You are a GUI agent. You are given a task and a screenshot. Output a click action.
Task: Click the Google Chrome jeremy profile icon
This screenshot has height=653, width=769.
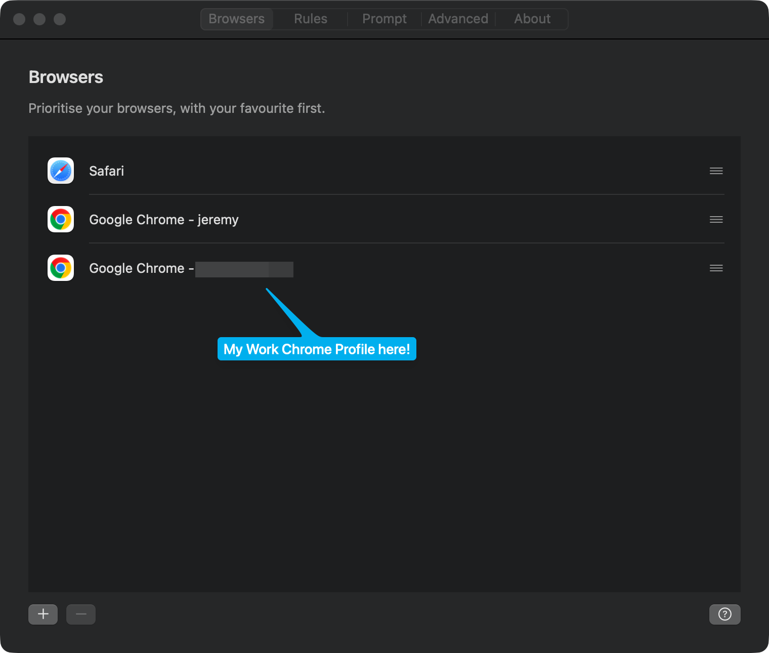pyautogui.click(x=60, y=219)
